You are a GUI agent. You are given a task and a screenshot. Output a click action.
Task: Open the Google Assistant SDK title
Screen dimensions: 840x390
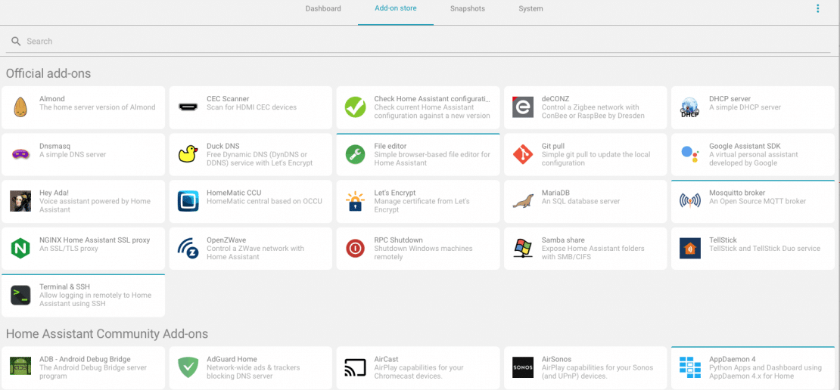(745, 146)
